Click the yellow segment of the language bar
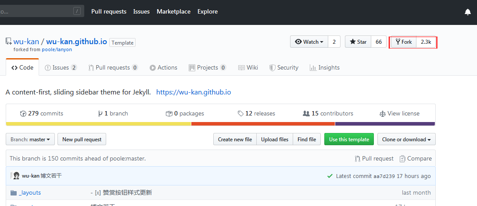 click(x=99, y=124)
